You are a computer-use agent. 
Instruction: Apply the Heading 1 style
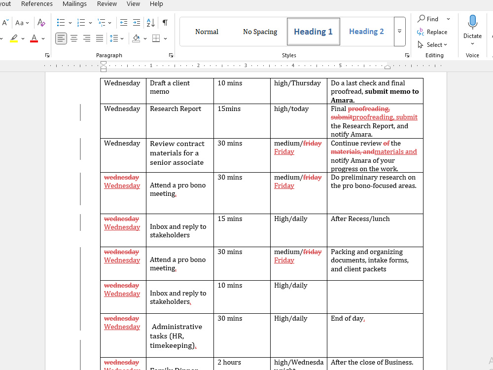[x=313, y=32]
